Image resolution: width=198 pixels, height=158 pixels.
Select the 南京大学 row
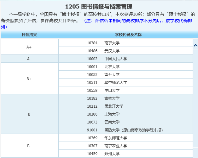[x=112, y=43]
